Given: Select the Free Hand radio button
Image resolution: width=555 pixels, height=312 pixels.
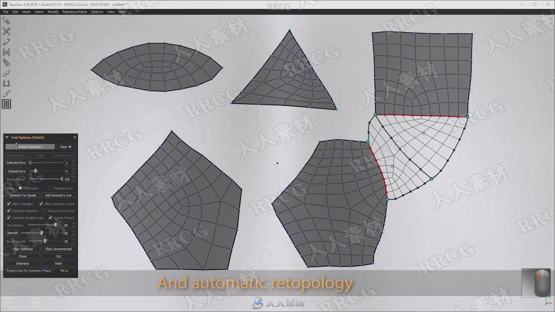Looking at the screenshot, I should click(x=21, y=188).
